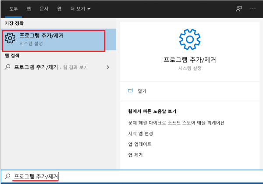Click the magnifier icon in search box
Image resolution: width=263 pixels, height=184 pixels.
click(x=7, y=176)
